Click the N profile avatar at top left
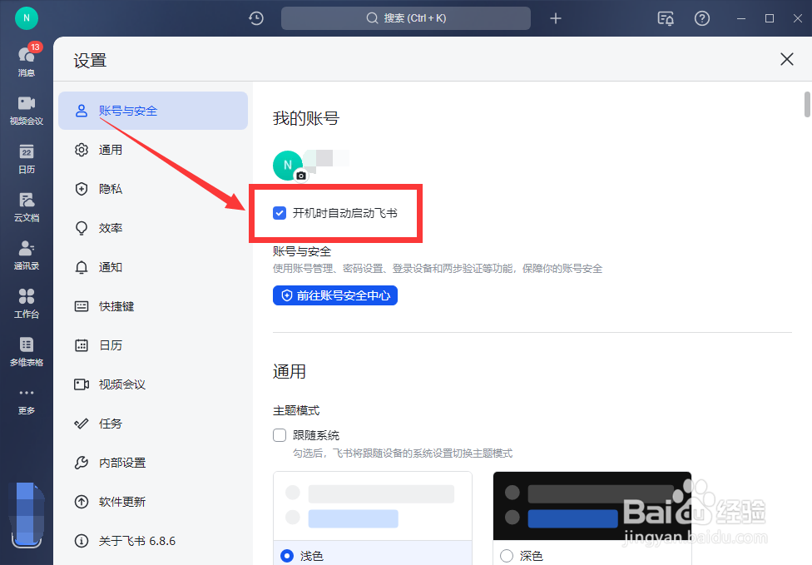 tap(27, 18)
